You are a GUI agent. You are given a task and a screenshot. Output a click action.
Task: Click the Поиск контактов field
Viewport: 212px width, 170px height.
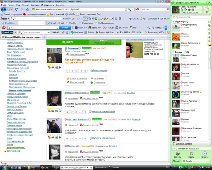[x=191, y=17]
